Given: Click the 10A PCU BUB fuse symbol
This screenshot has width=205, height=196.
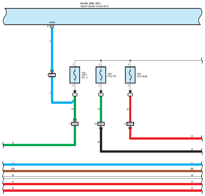Looking at the screenshot, I should pyautogui.click(x=130, y=75).
